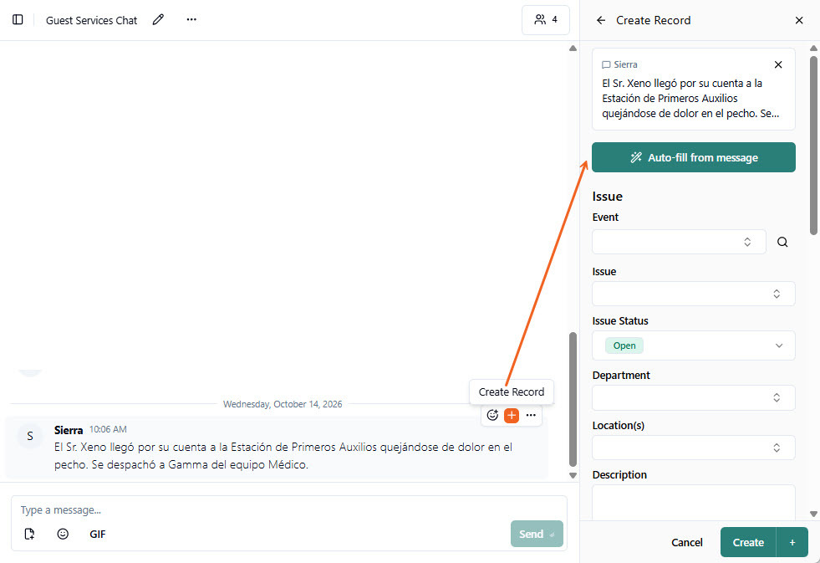Image resolution: width=820 pixels, height=563 pixels.
Task: Cancel record creation
Action: point(686,543)
